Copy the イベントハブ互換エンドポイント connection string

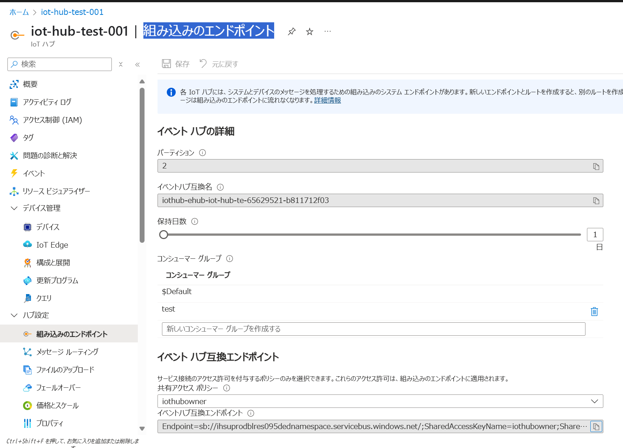(596, 426)
